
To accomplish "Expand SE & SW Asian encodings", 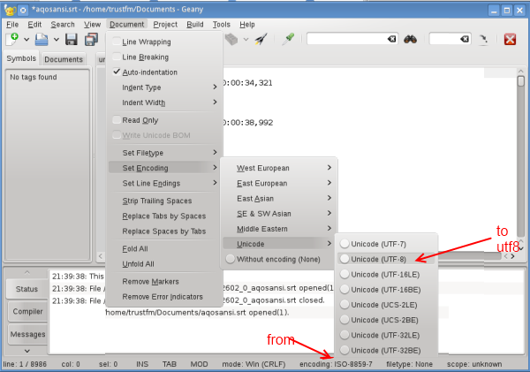I will tap(279, 214).
